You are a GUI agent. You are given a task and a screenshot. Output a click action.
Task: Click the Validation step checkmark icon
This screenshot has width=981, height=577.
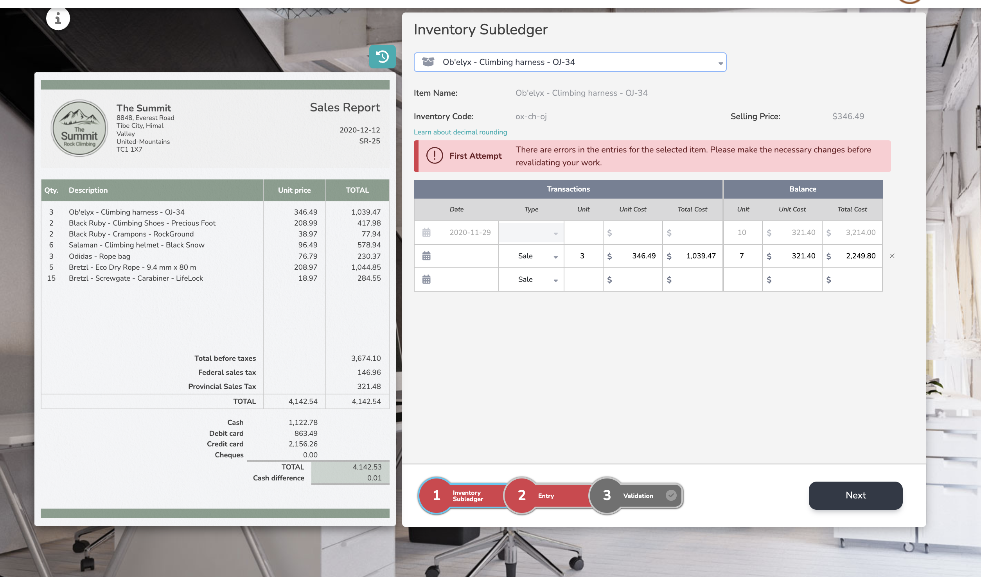pyautogui.click(x=671, y=495)
